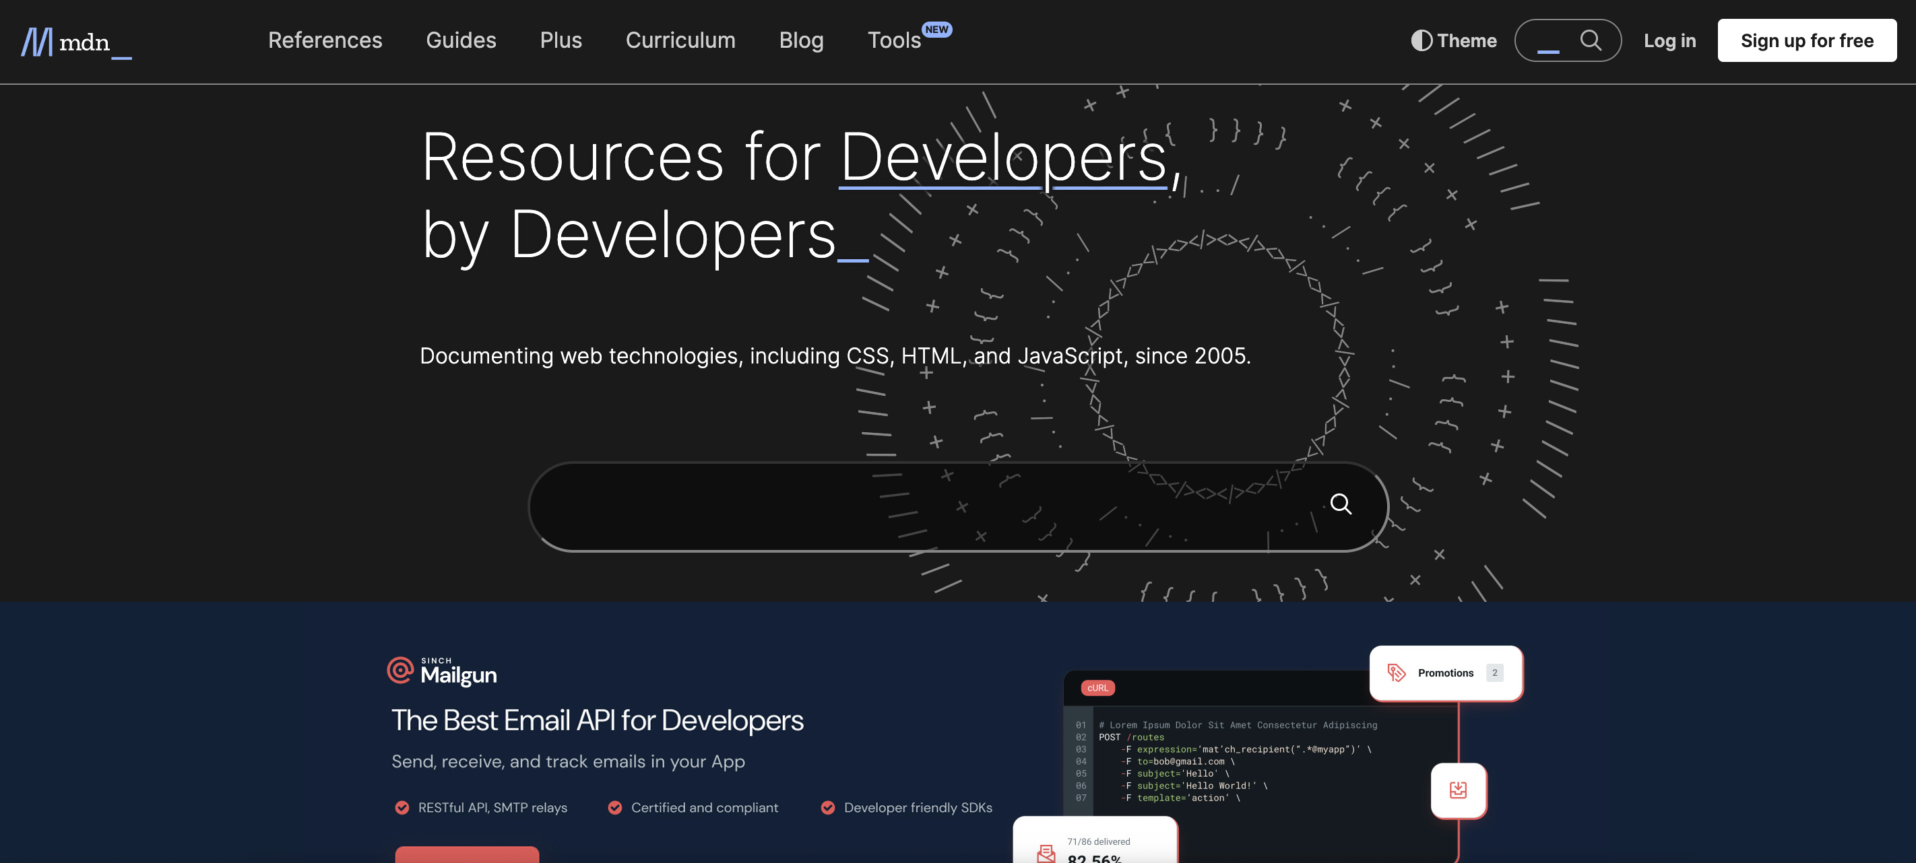Click the Theme half-circle icon
This screenshot has width=1916, height=863.
(1422, 41)
